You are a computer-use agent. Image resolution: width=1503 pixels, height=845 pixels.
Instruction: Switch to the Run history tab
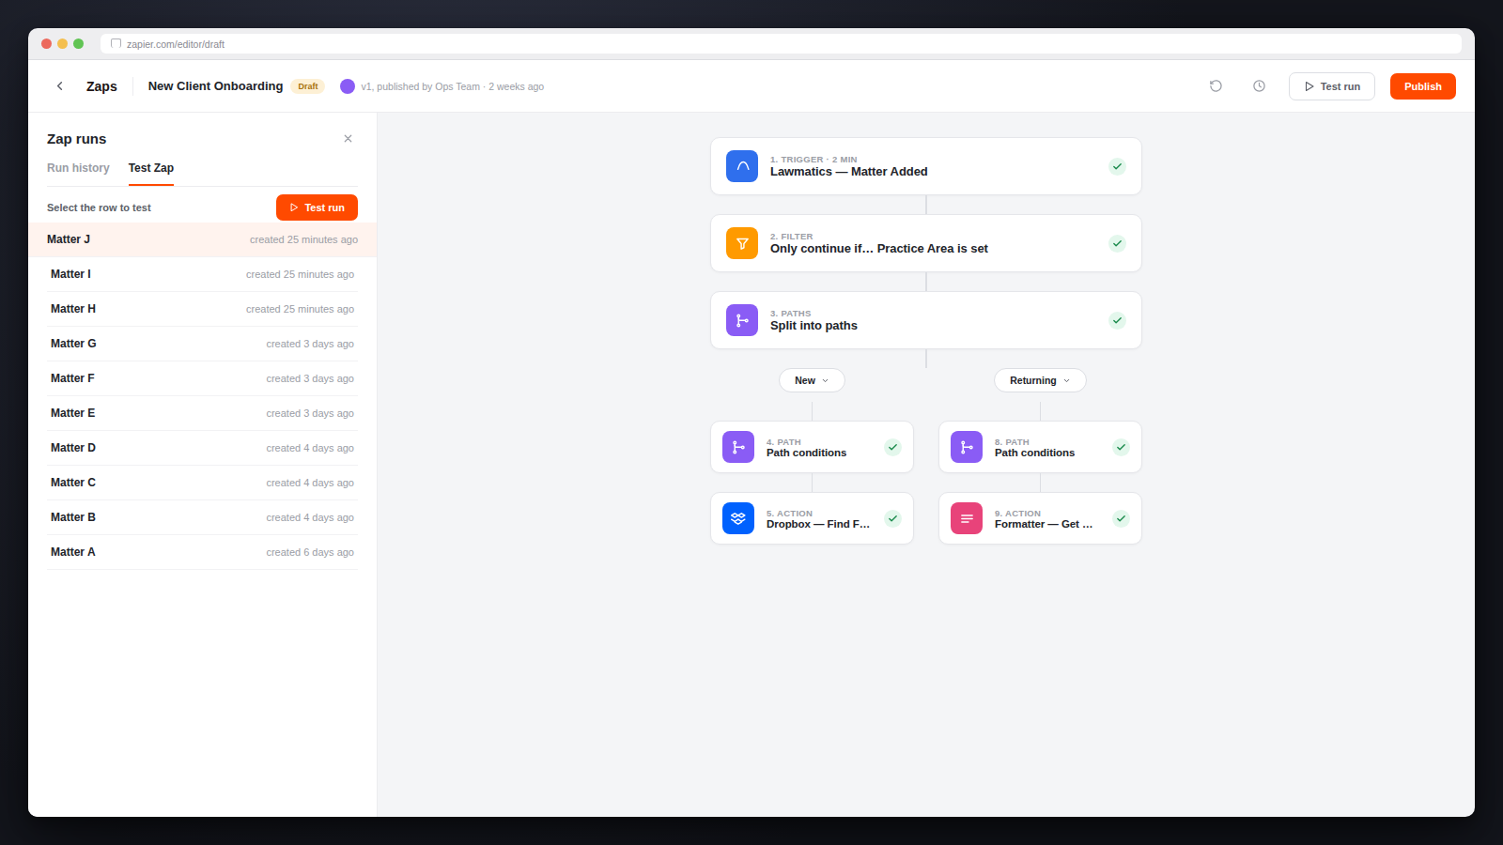pyautogui.click(x=78, y=168)
